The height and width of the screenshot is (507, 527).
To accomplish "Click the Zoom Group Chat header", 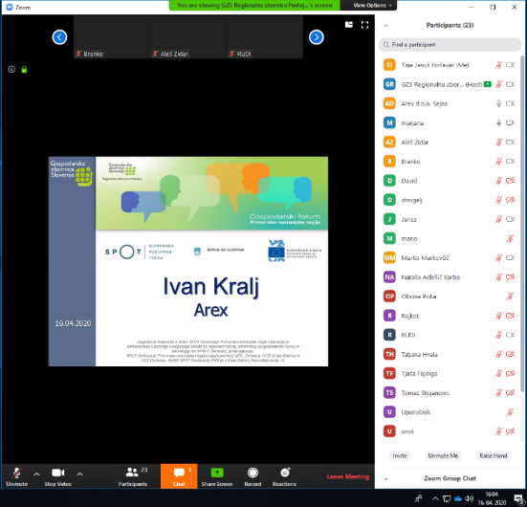I will coord(450,478).
